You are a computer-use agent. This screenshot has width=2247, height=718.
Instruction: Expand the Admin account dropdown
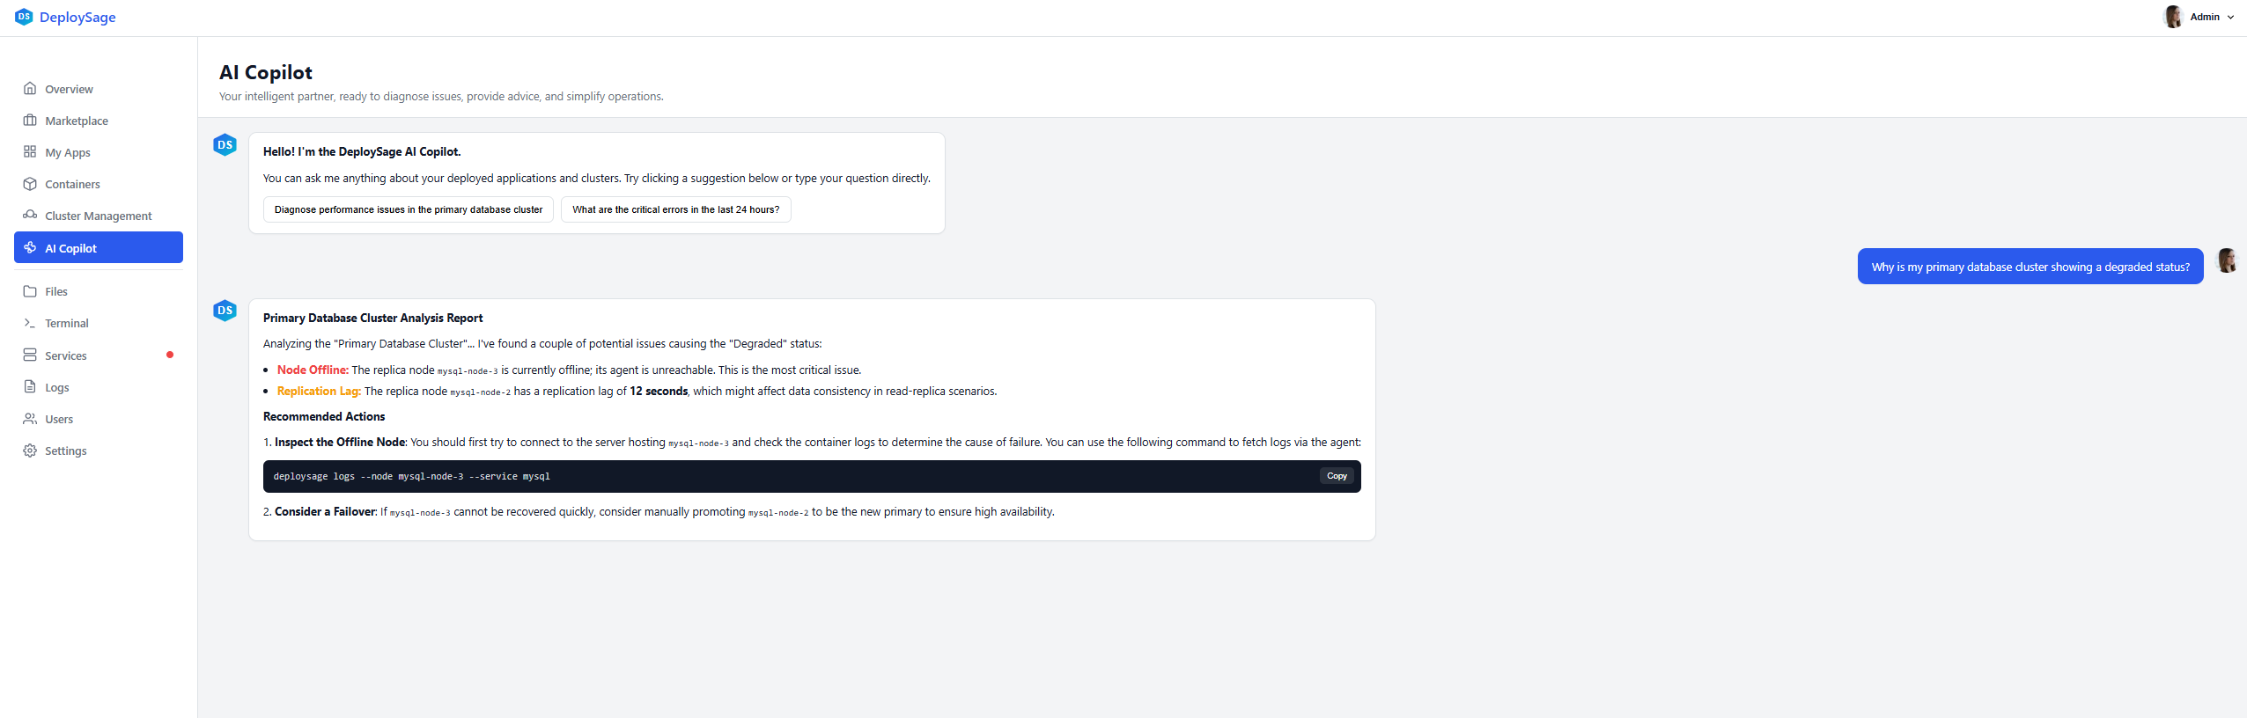(2229, 16)
